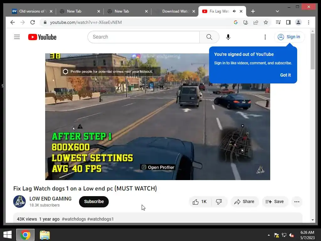Screen dimensions: 321x241
Task: Switch to the second New Tab
Action: pyautogui.click(x=127, y=11)
